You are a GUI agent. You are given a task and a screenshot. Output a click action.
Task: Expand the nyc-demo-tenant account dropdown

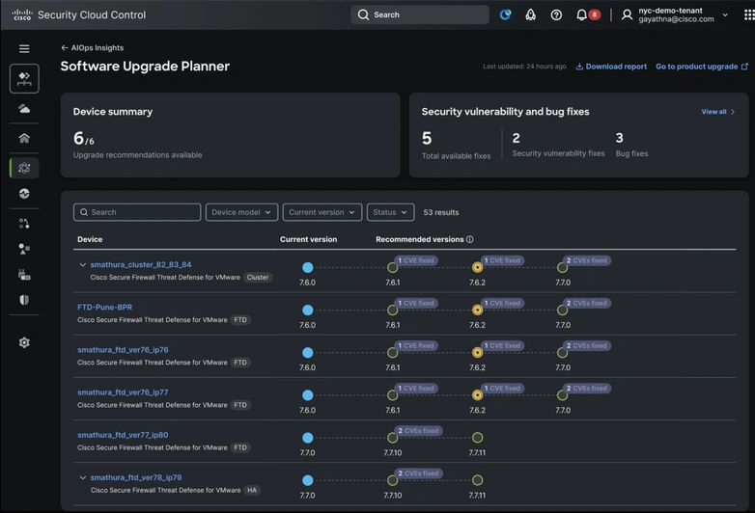click(725, 14)
